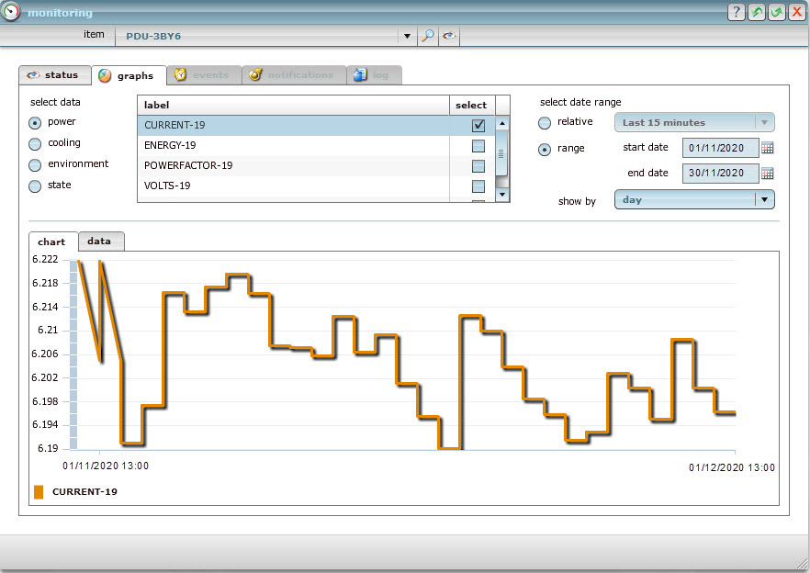The height and width of the screenshot is (573, 810).
Task: Select the VOLTS-19 row label
Action: click(168, 186)
